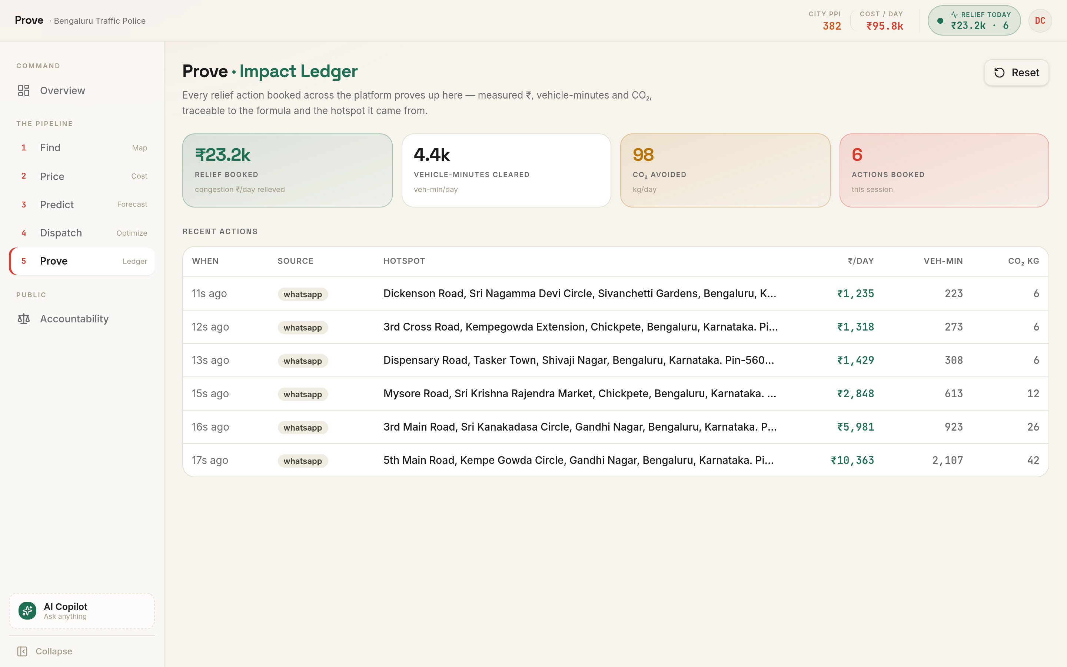This screenshot has height=667, width=1067.
Task: Select the 3rd Main Road hotspot row
Action: tap(615, 427)
